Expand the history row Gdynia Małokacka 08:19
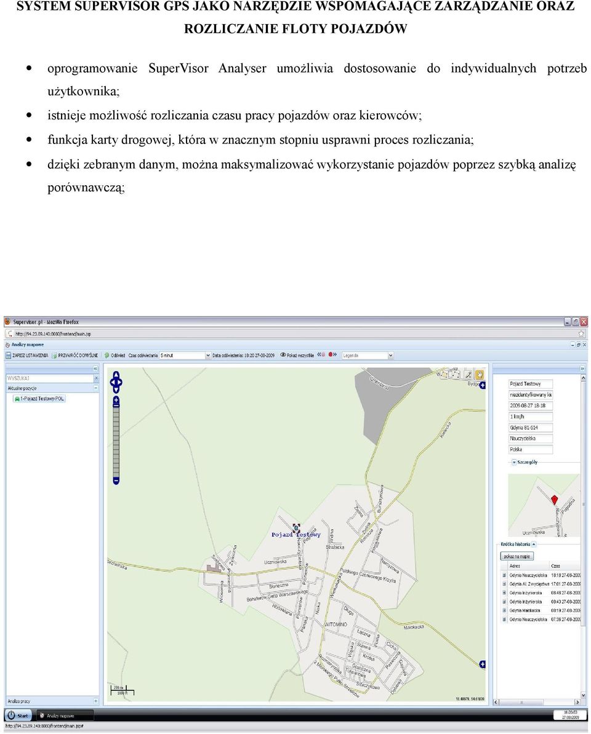 click(x=504, y=611)
